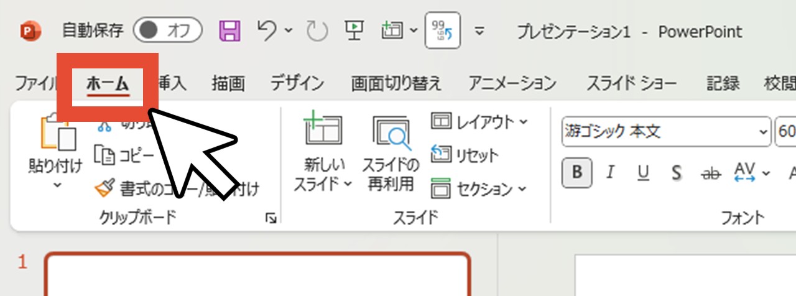Click the Redo icon
Screen dimensions: 796x296
coord(317,30)
